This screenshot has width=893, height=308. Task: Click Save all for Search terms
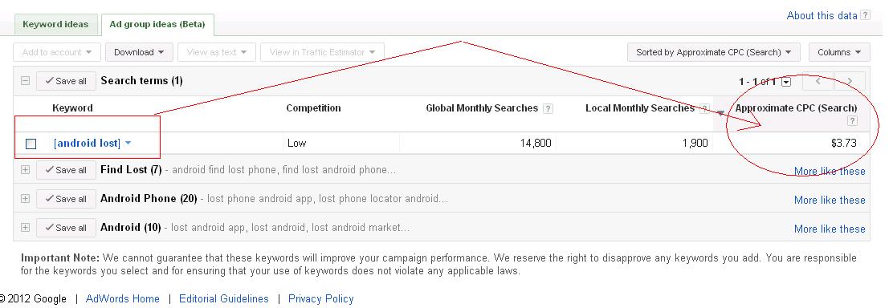coord(66,81)
